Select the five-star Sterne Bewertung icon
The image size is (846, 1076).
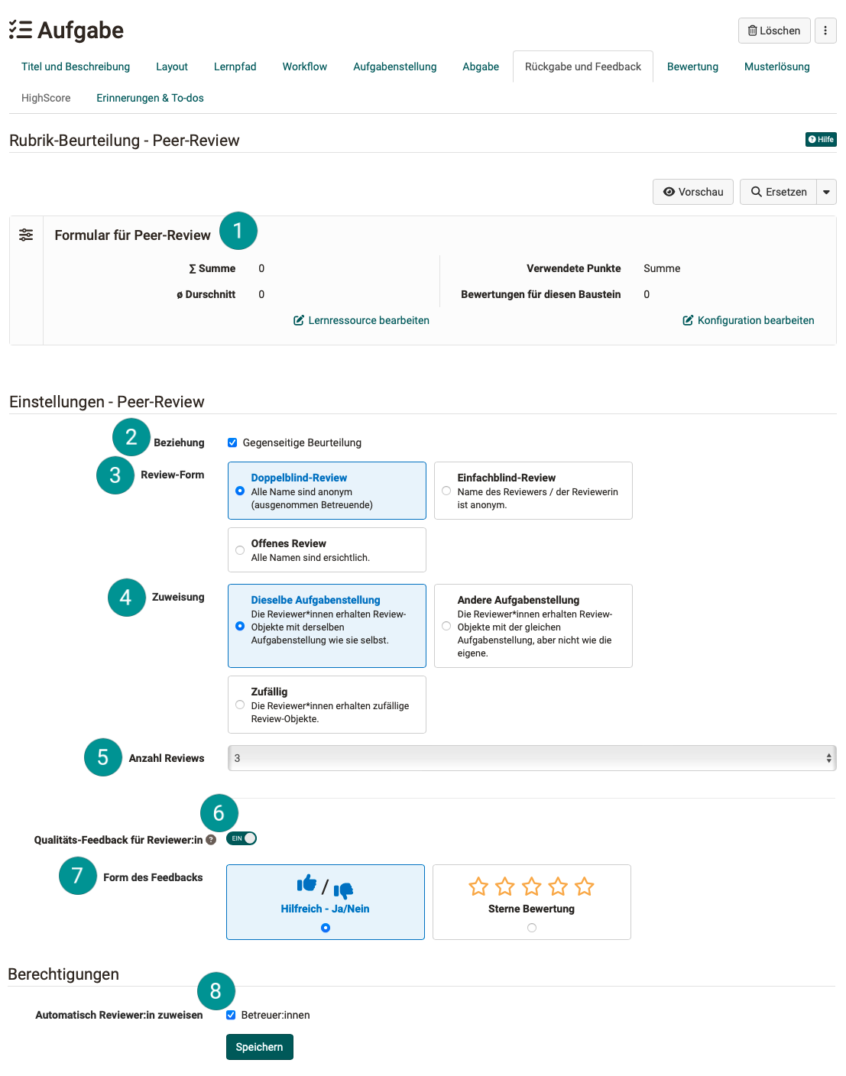[x=531, y=886]
